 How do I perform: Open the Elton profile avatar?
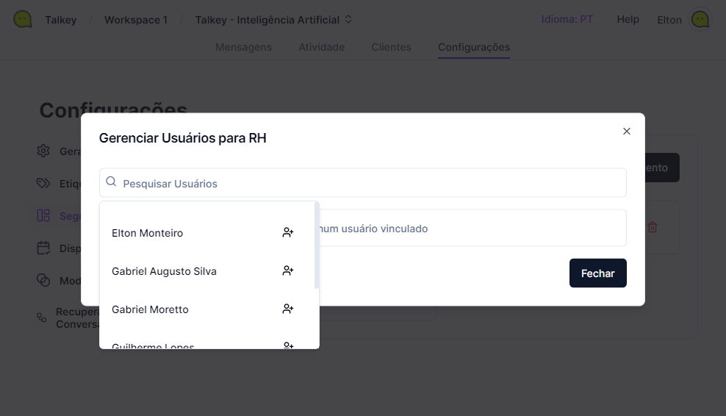coord(700,20)
